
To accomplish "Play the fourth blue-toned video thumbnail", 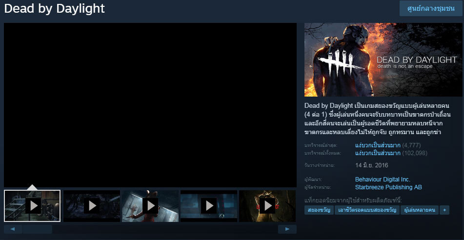I will 209,206.
